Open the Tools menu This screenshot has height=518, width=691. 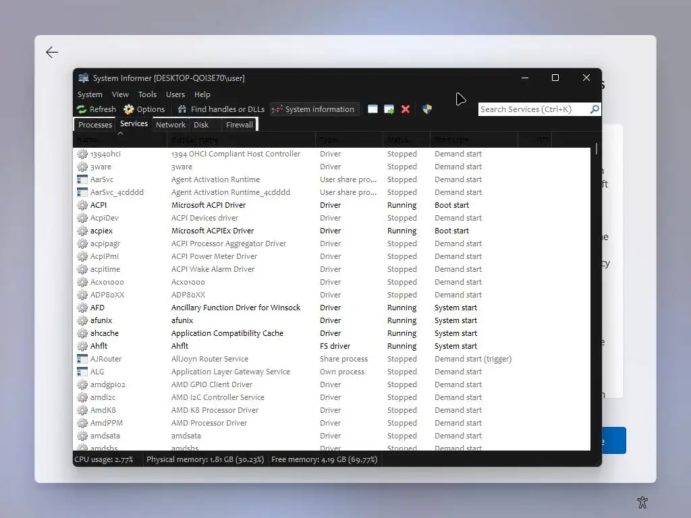point(147,94)
